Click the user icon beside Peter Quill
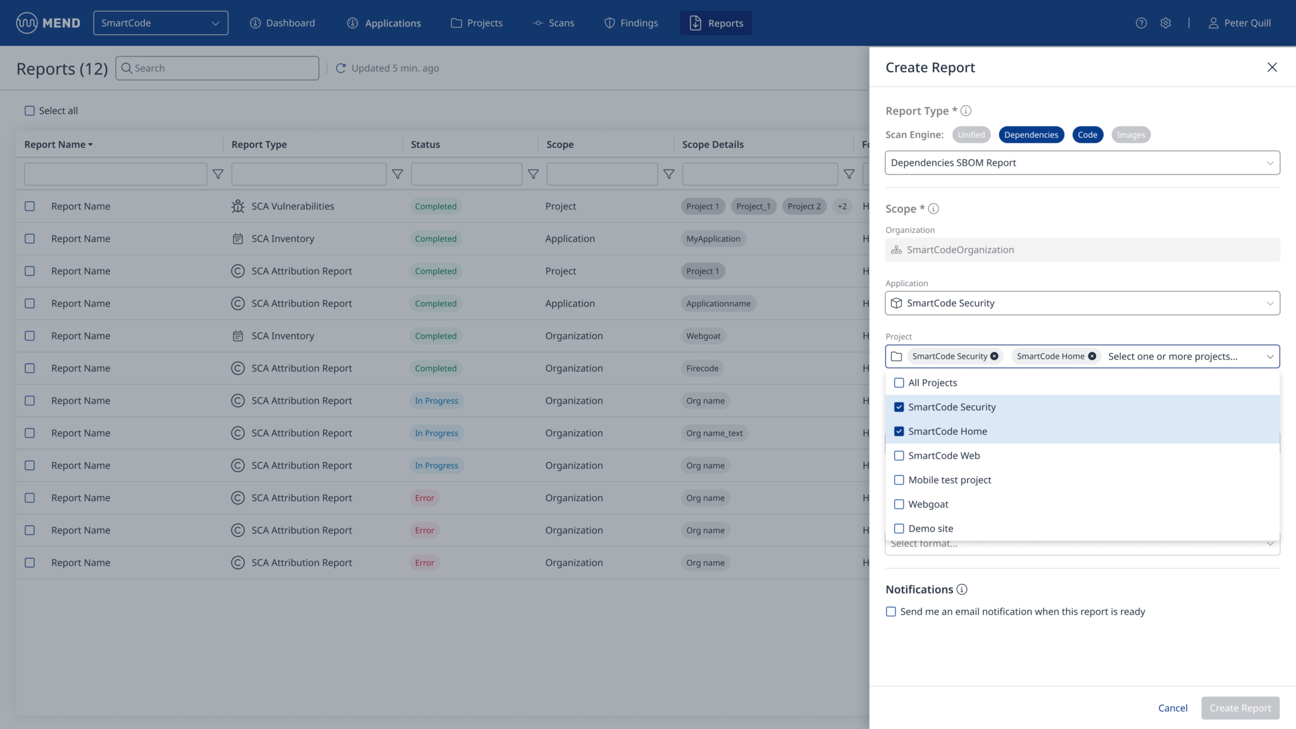The width and height of the screenshot is (1296, 729). point(1213,23)
